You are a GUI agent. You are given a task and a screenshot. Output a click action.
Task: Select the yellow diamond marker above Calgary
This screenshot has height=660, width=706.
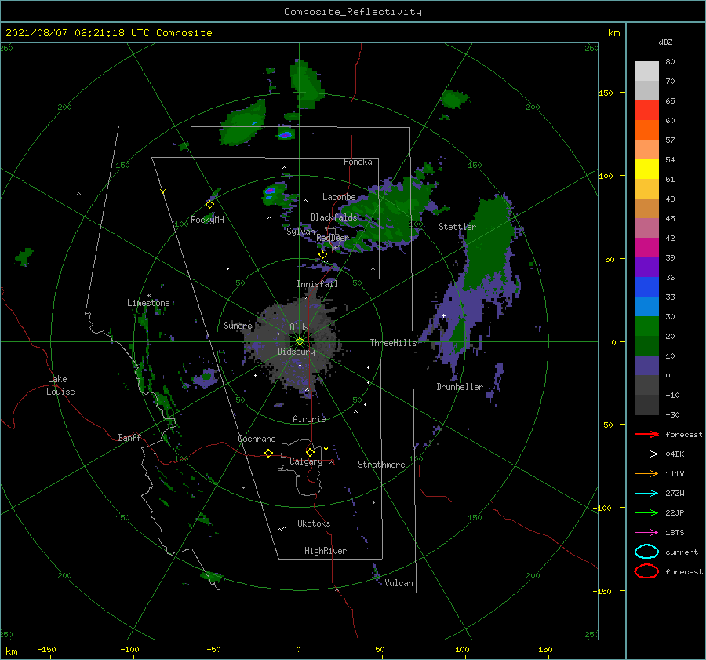(x=310, y=452)
